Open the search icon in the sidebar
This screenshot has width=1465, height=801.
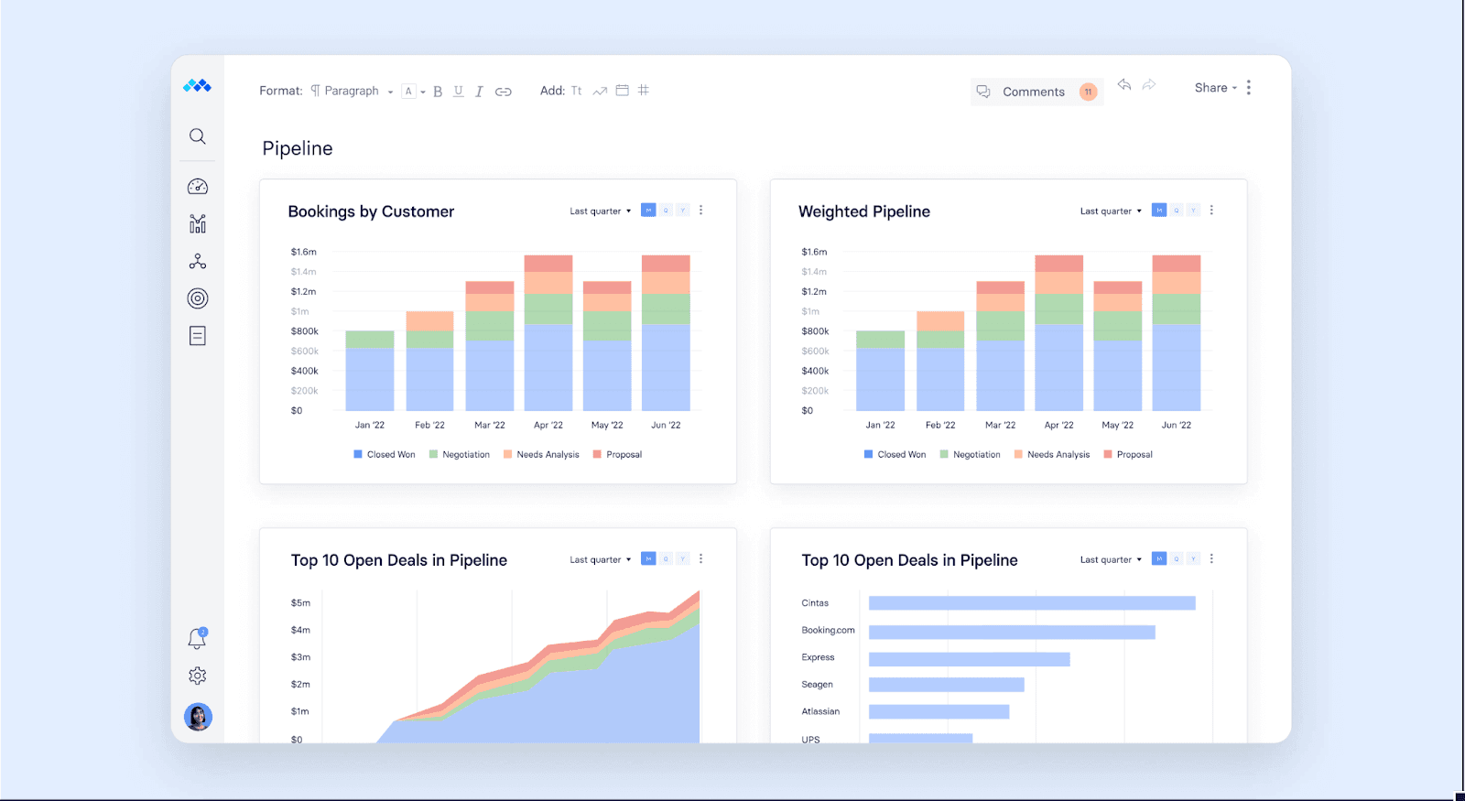pos(197,136)
